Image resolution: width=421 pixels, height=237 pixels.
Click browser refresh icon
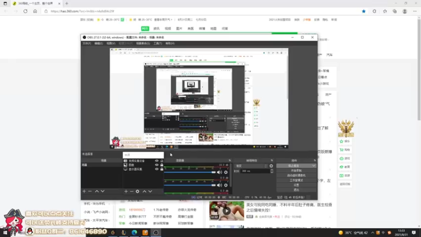(25, 11)
